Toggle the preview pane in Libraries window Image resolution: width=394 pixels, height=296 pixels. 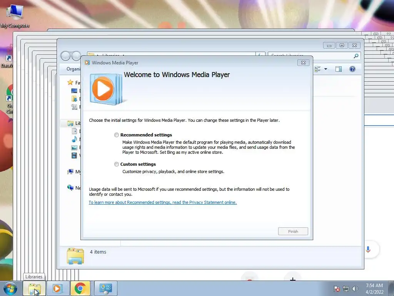(x=339, y=69)
